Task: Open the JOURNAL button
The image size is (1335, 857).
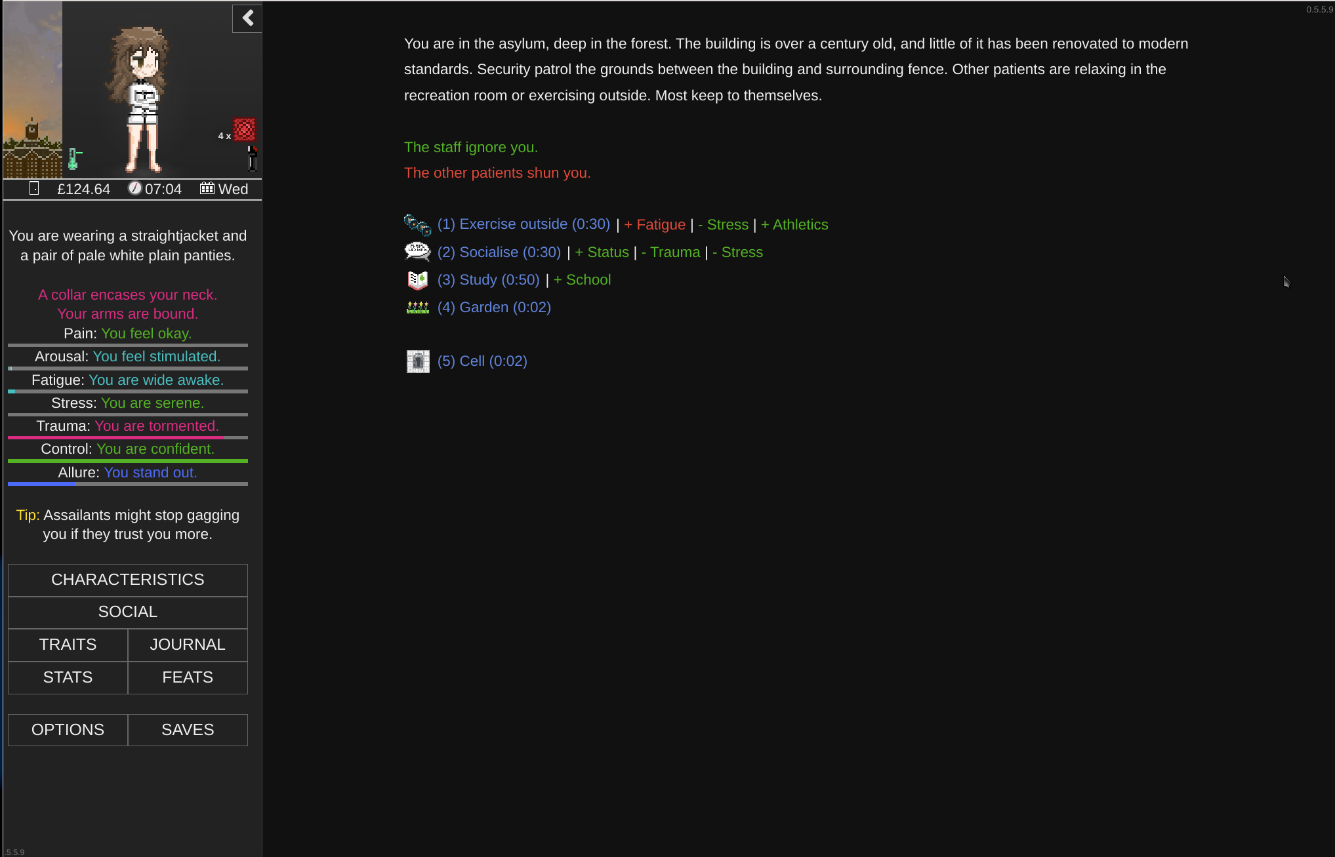Action: [188, 645]
